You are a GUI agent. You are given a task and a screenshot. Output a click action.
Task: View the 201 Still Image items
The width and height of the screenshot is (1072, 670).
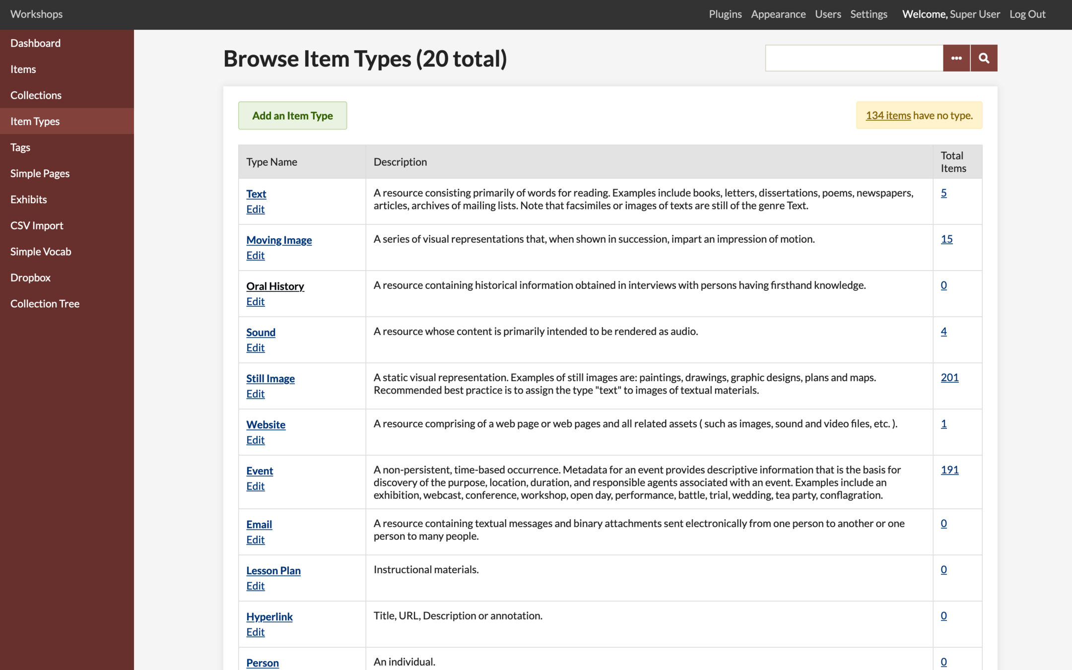click(949, 377)
